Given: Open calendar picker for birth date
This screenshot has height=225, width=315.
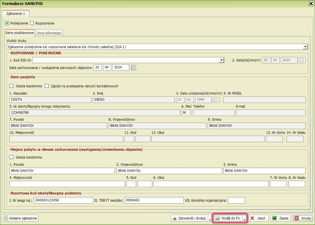Looking at the screenshot, I should [x=216, y=100].
